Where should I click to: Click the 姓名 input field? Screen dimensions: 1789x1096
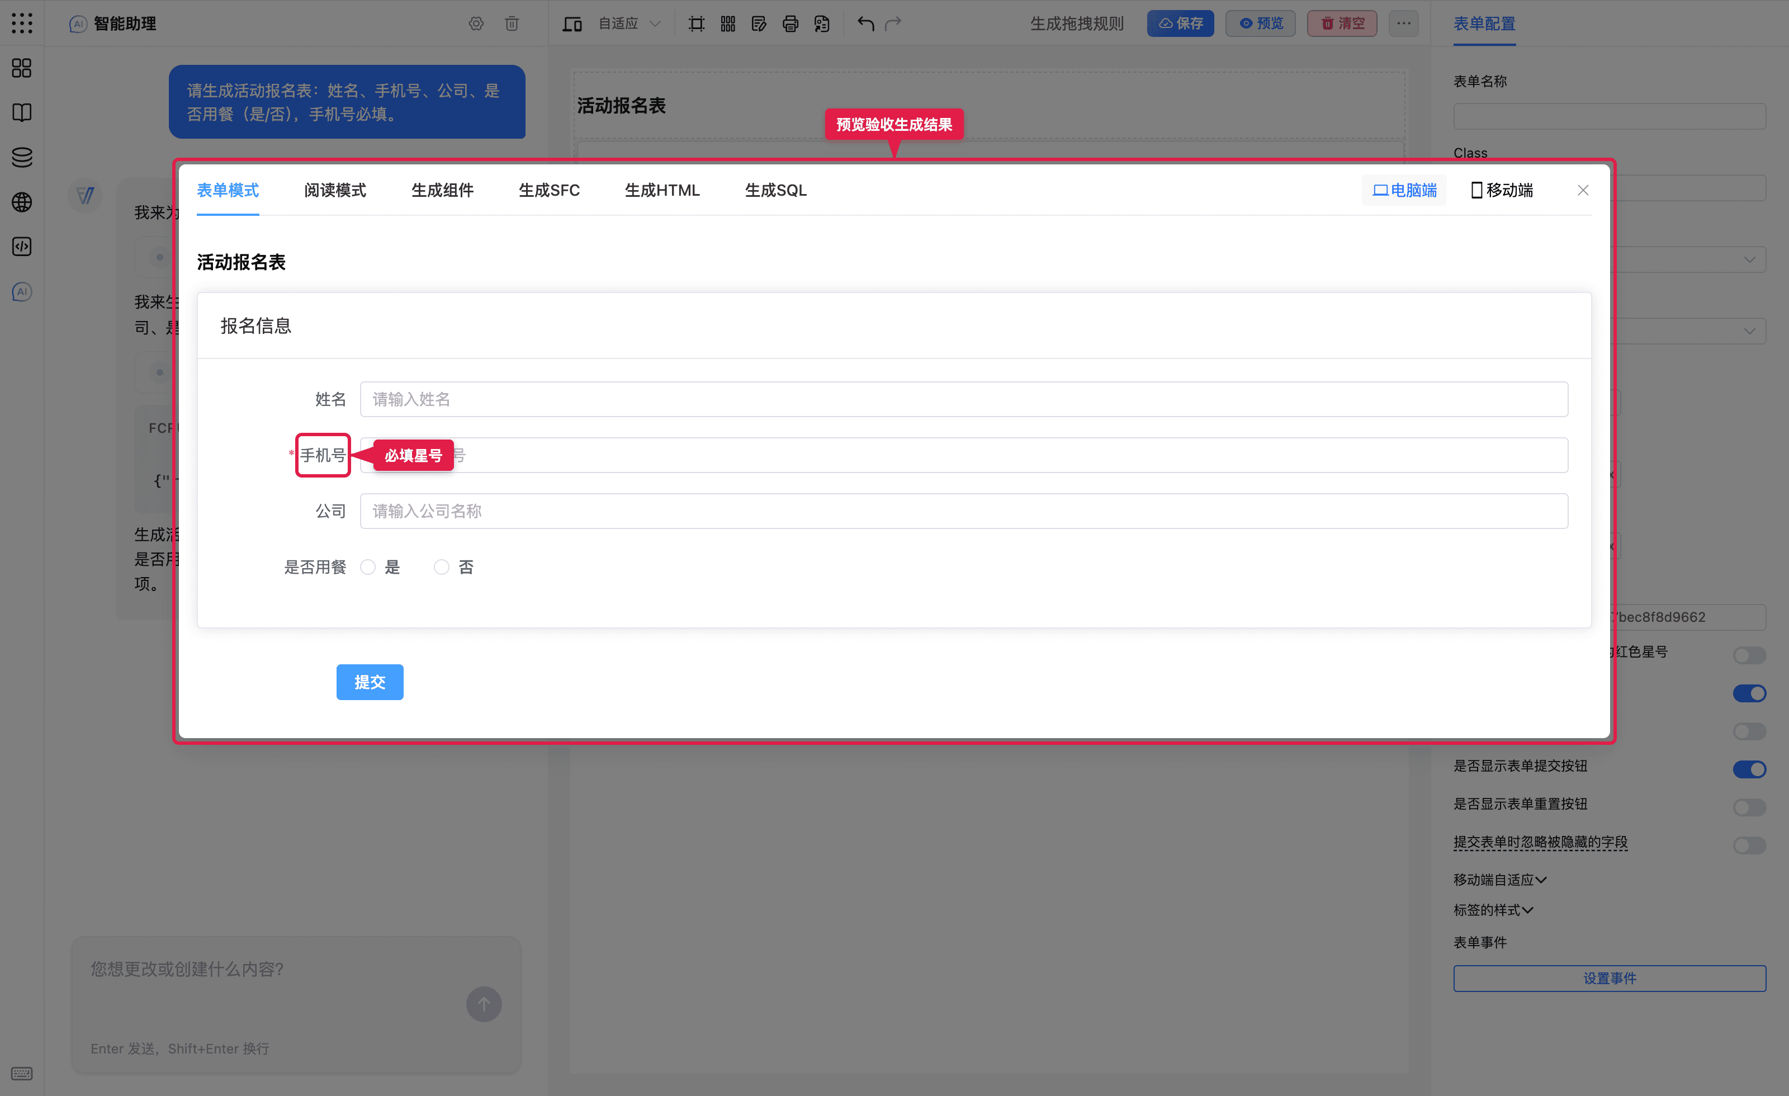pyautogui.click(x=963, y=399)
